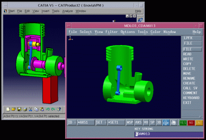Click the READ command in the side panel
The width and height of the screenshot is (206, 140).
click(187, 54)
